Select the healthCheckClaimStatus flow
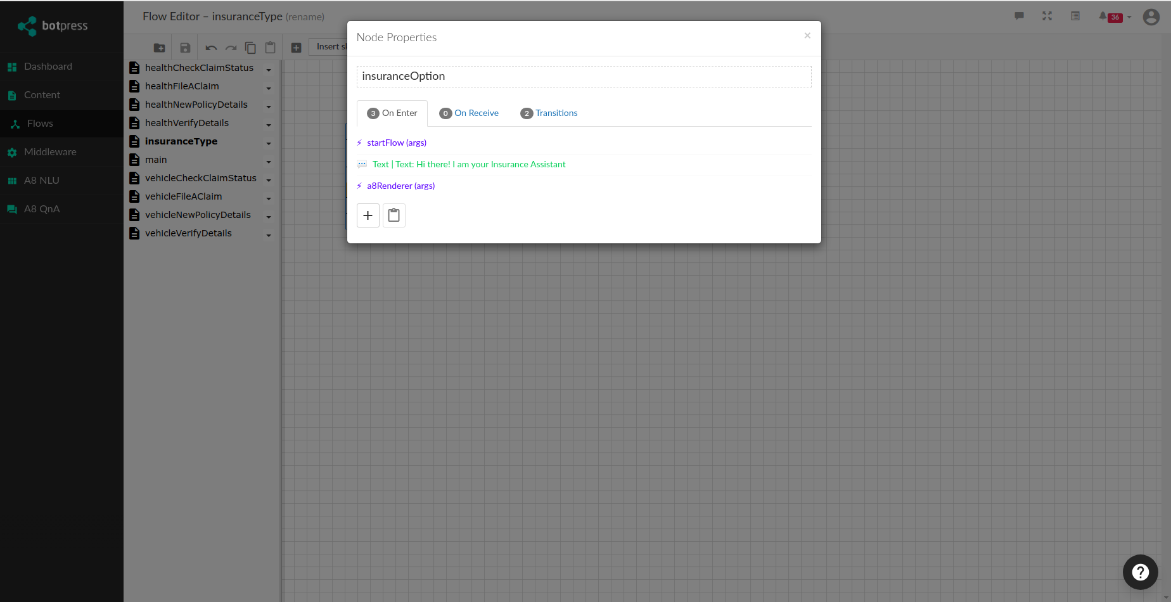 (199, 68)
